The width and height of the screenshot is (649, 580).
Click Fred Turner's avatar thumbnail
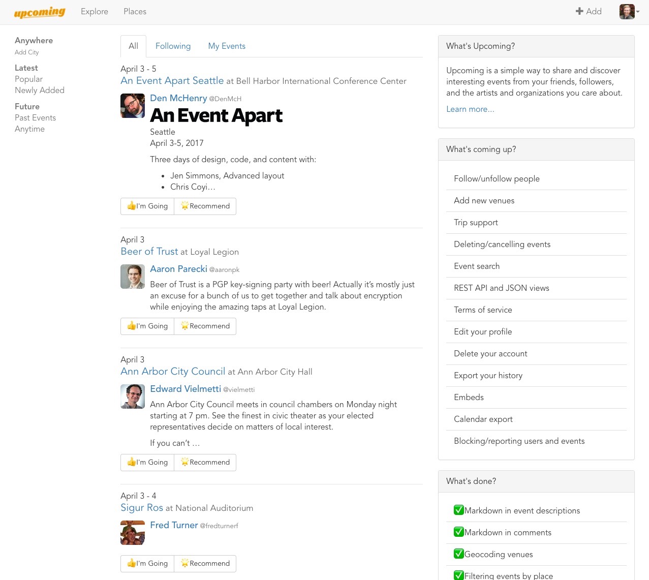click(x=133, y=533)
